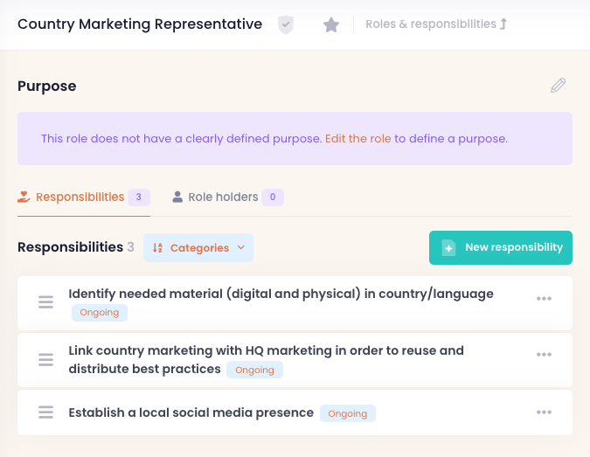Open more options for 'Identify needed material' responsibility
The width and height of the screenshot is (590, 457).
coord(544,299)
